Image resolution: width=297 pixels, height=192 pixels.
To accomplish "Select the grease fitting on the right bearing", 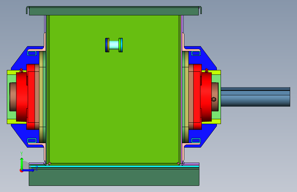I will (207, 70).
